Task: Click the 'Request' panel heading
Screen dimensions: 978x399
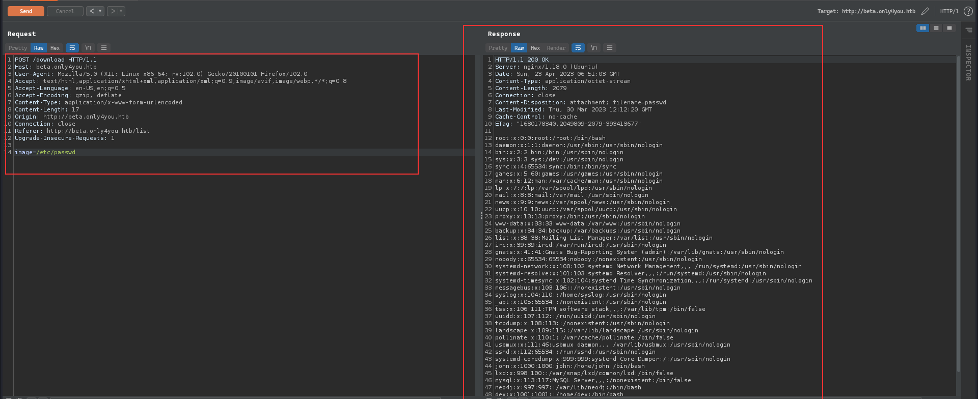Action: pyautogui.click(x=21, y=34)
